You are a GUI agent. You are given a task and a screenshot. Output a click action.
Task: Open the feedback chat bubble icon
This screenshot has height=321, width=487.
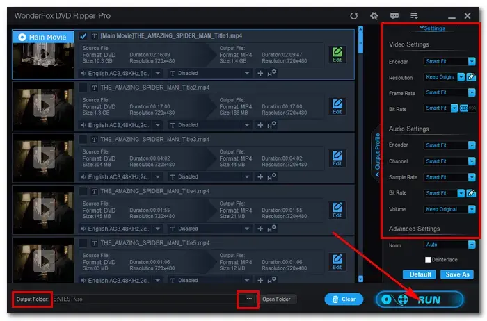coord(394,15)
